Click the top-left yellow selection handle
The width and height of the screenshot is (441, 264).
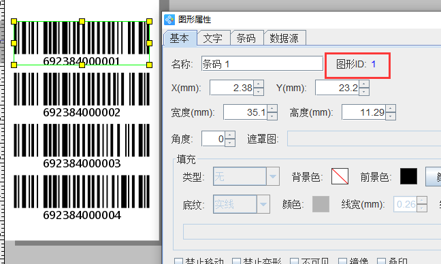14,21
